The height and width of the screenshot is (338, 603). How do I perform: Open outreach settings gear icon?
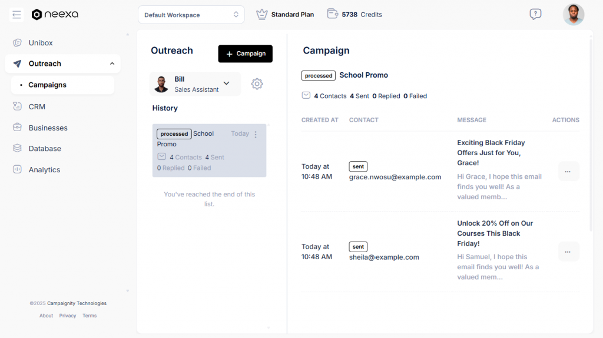[x=257, y=84]
